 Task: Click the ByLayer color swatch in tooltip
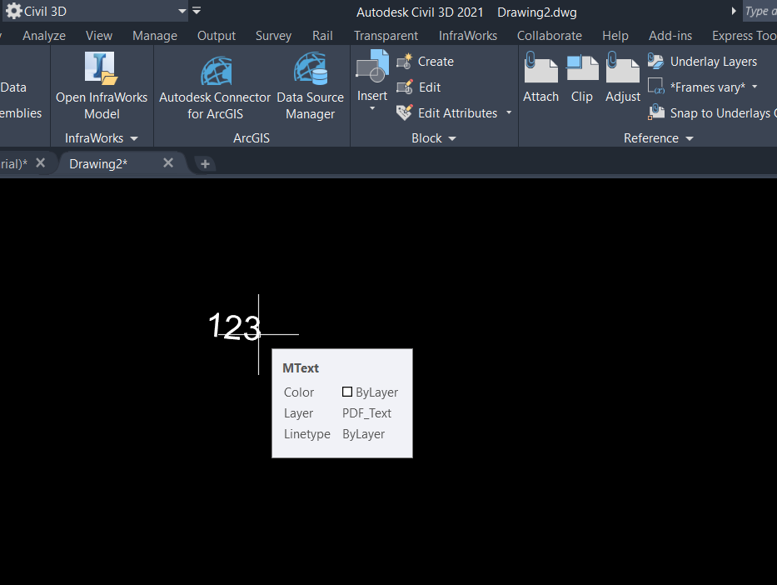pos(347,392)
